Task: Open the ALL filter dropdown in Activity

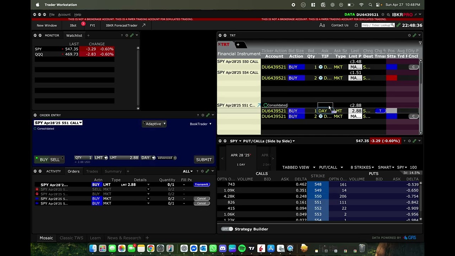Action: point(187,171)
